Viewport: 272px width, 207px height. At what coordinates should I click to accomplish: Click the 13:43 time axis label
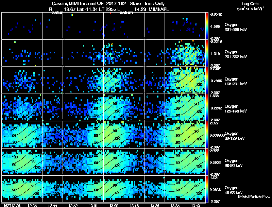195,206
